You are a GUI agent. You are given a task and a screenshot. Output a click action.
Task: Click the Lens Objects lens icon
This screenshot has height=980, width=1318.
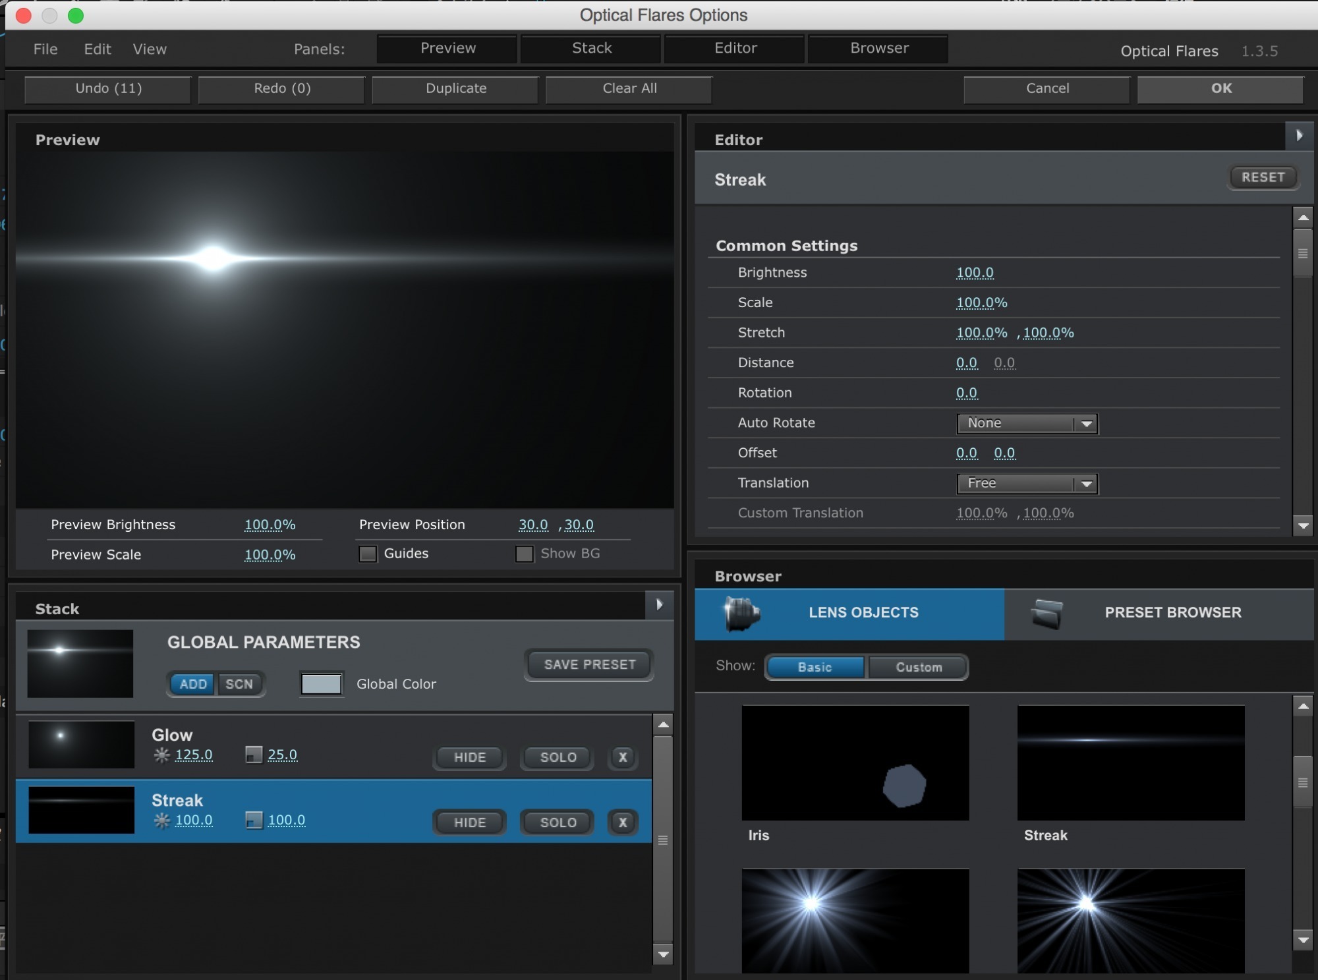tap(741, 612)
